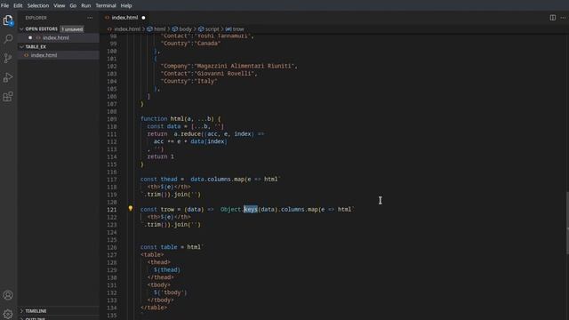Screen dimensions: 569x320
Task: Click line number 126 in gutter
Action: 112,247
